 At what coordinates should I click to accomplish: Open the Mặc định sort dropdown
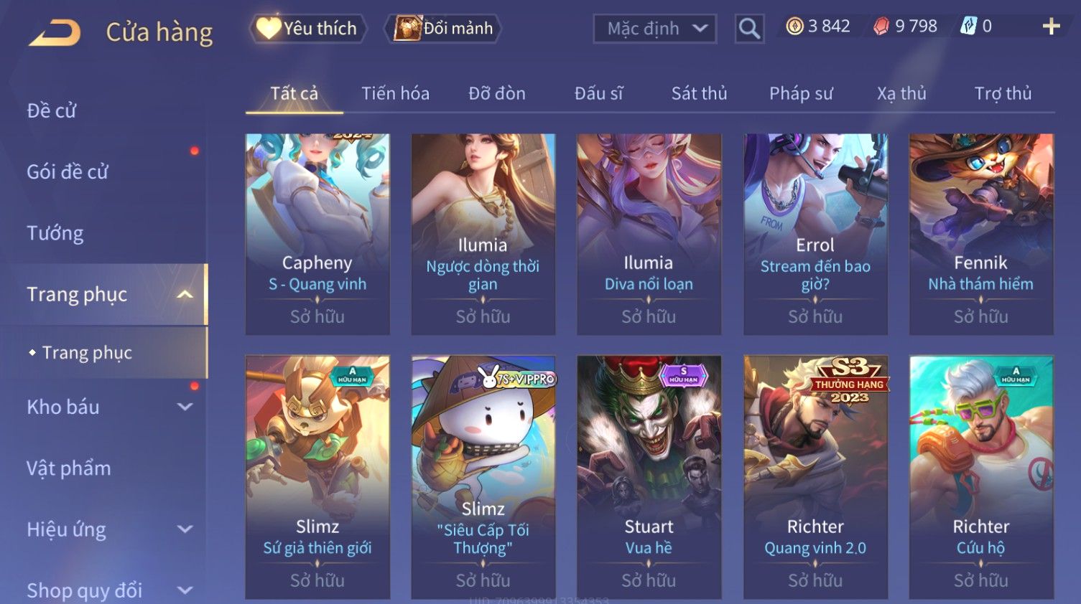[654, 29]
